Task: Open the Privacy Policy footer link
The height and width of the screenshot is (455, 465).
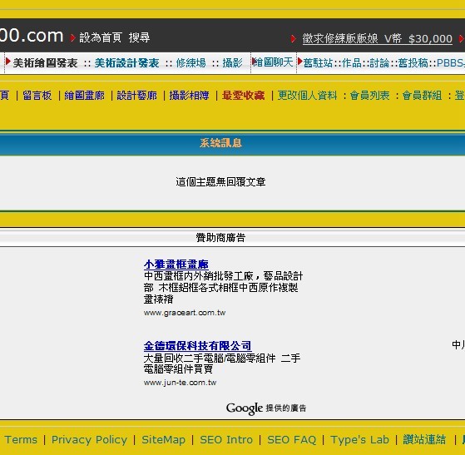Action: (89, 439)
